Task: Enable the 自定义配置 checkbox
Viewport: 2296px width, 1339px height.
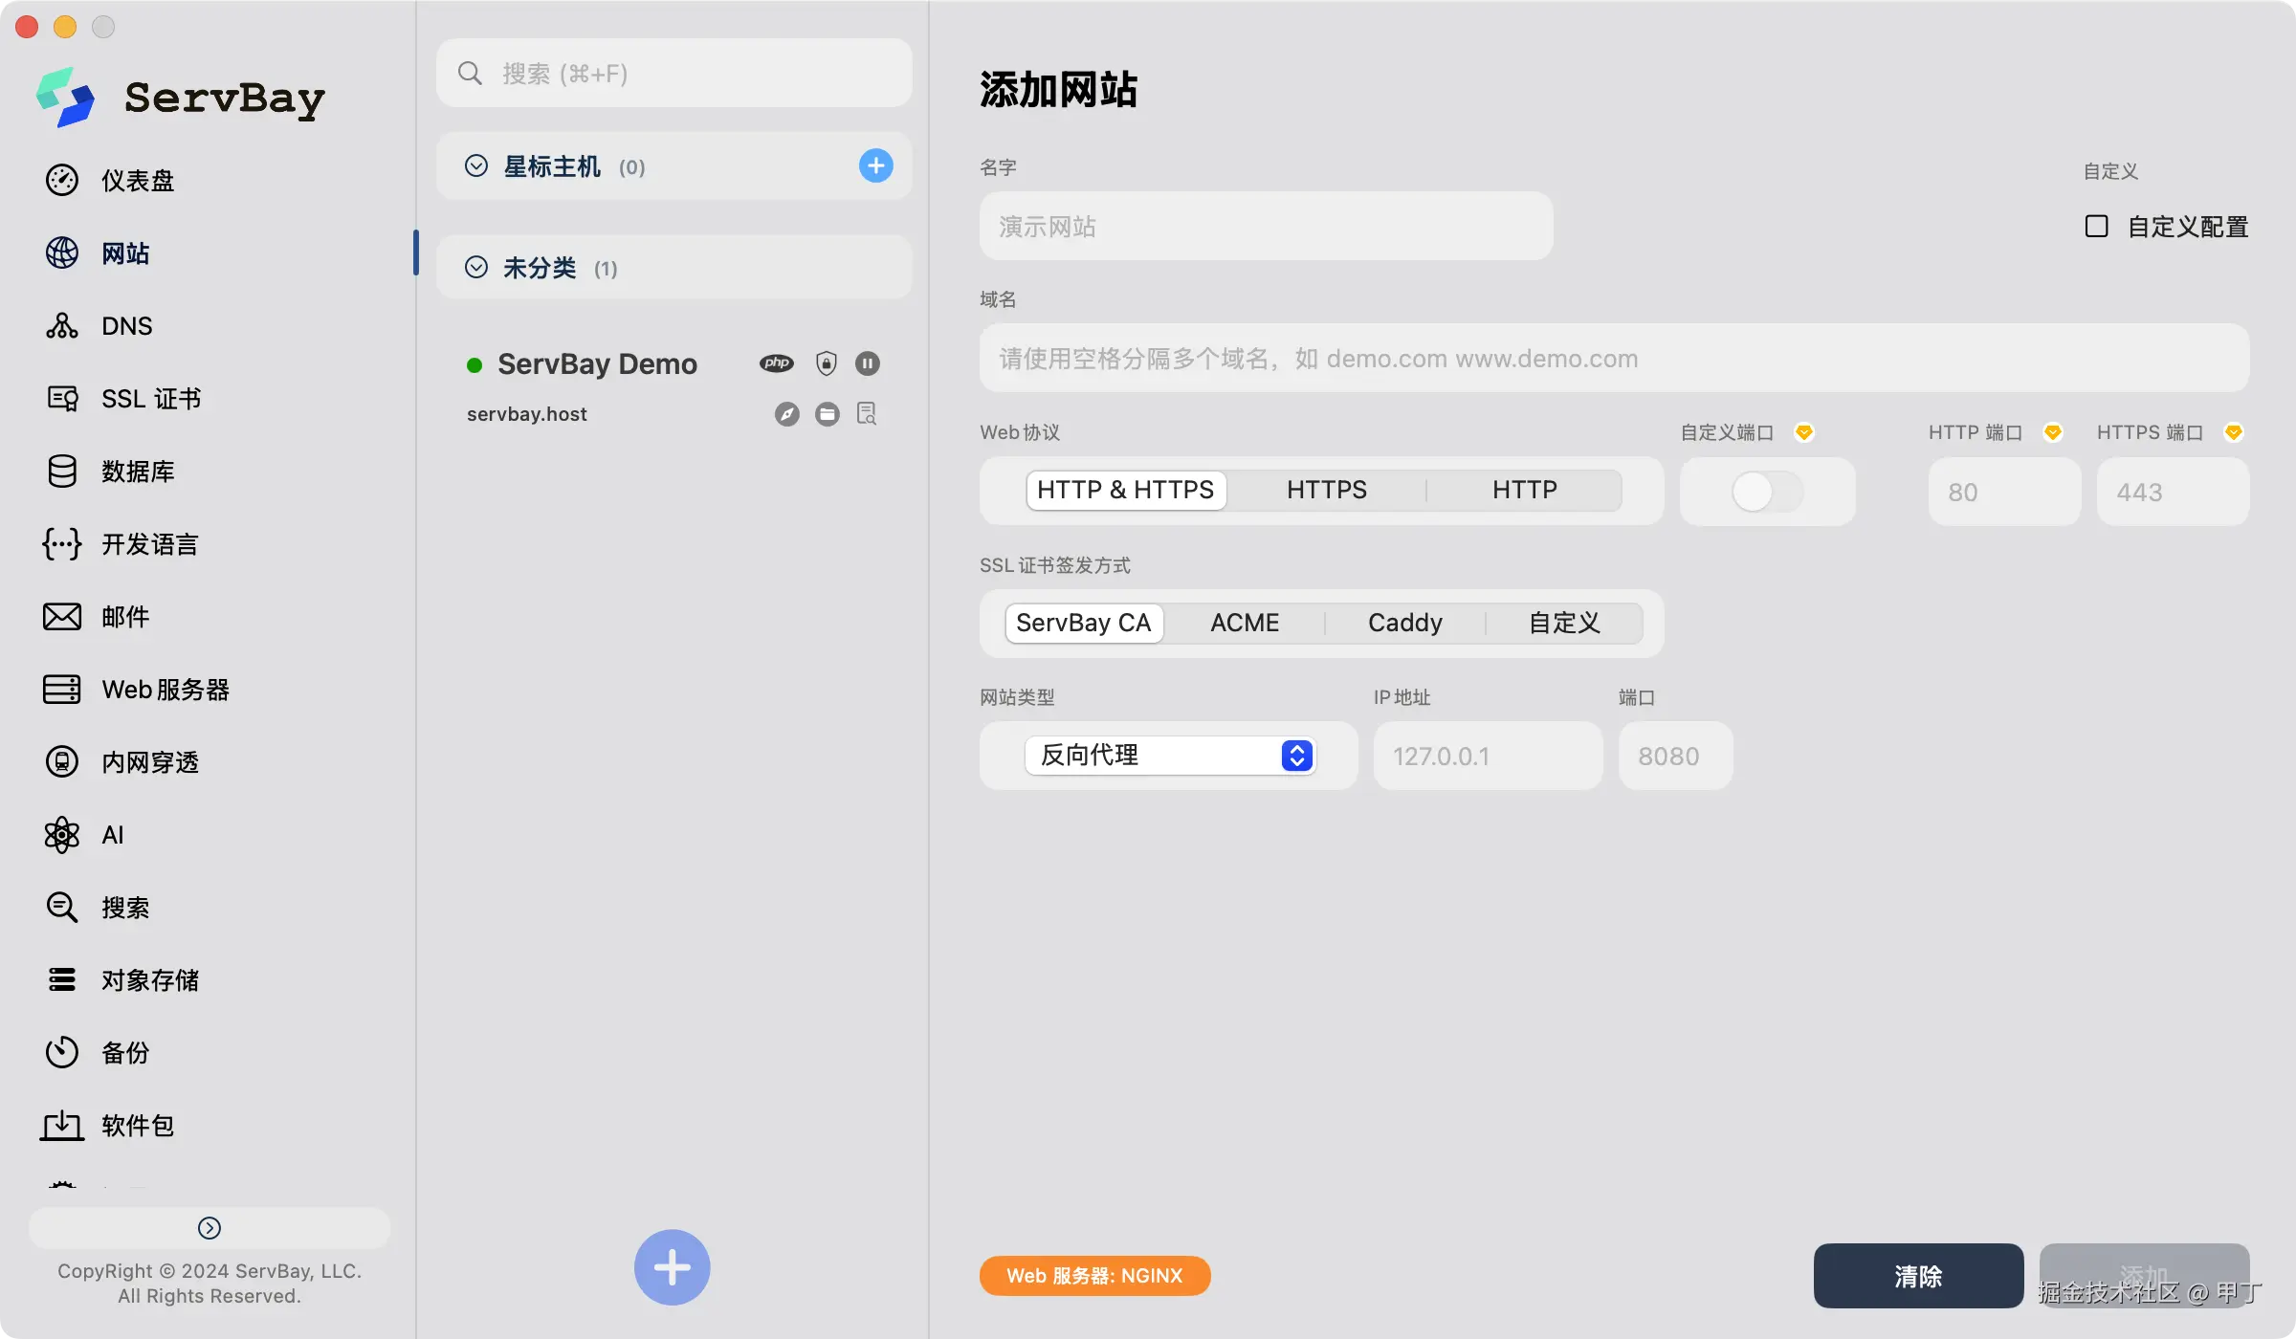Action: coord(2097,225)
